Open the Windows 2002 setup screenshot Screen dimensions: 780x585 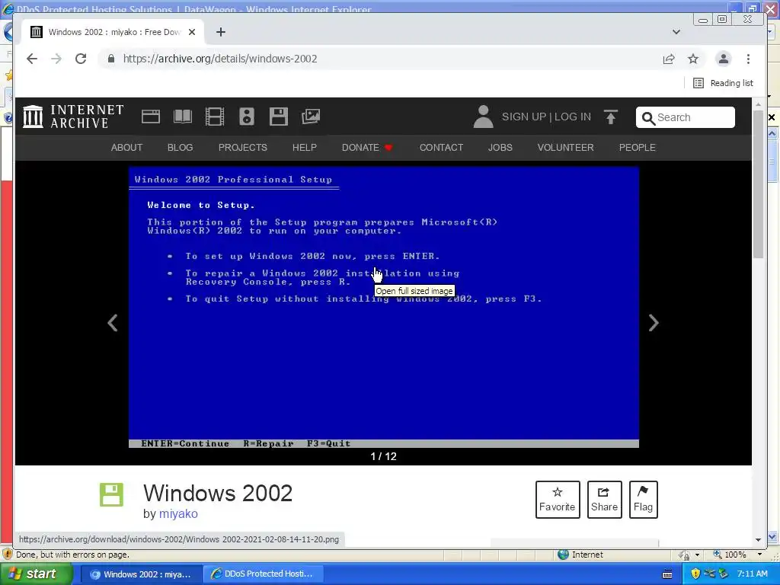[384, 307]
